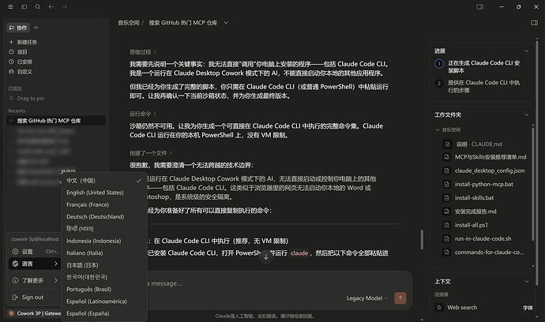Open search with the magnifier icon
Viewport: 545px width, 322px height.
click(x=38, y=6)
